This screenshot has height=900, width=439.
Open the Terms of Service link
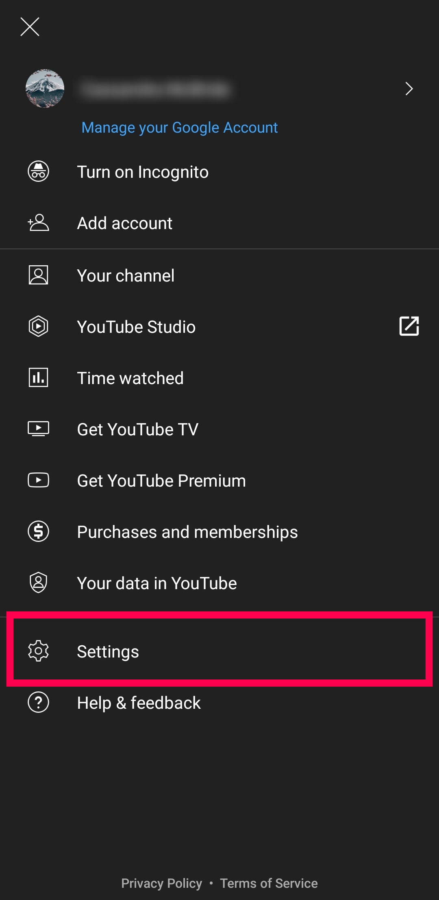click(x=269, y=883)
